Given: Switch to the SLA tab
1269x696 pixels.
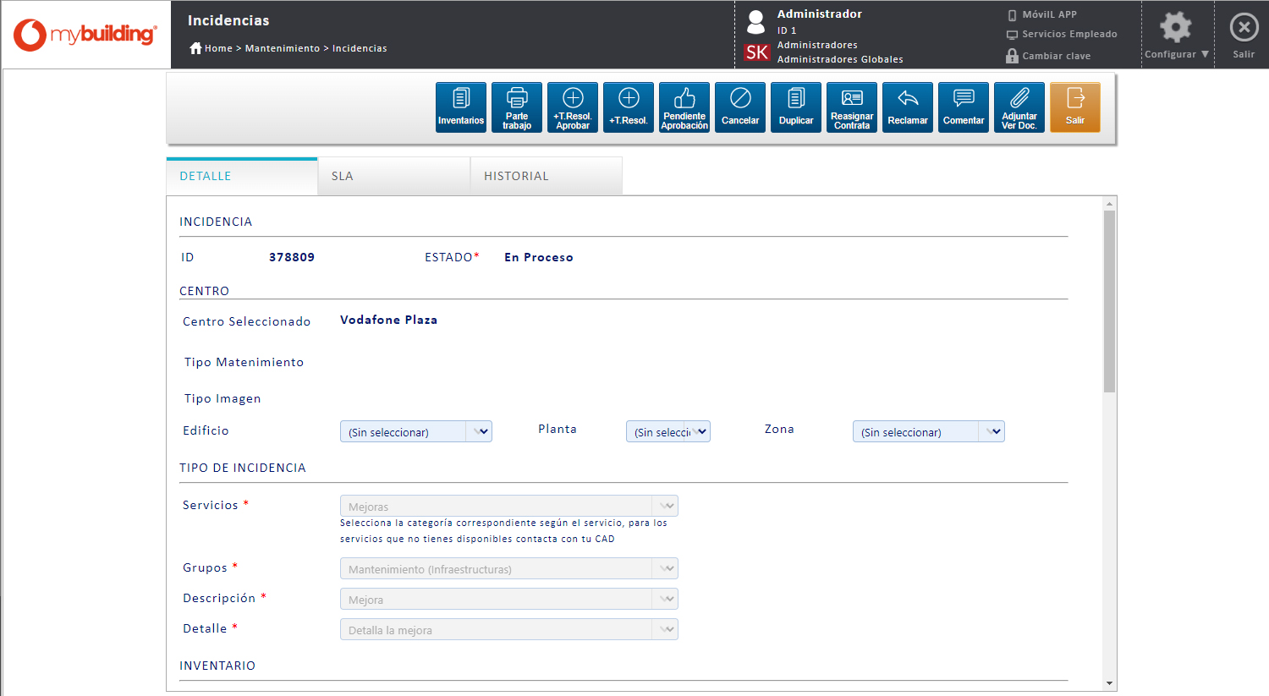Looking at the screenshot, I should [393, 176].
